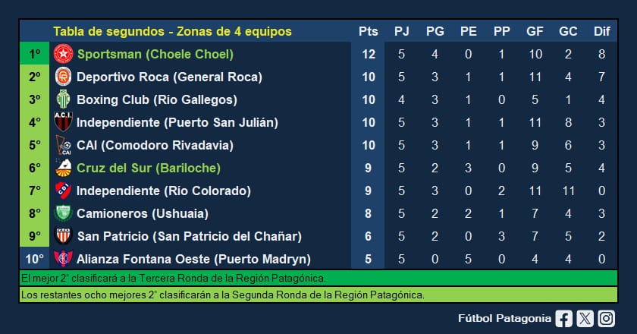Click the Alianza Fontana Oeste team name
Screen dimensions: 637x334
click(193, 259)
